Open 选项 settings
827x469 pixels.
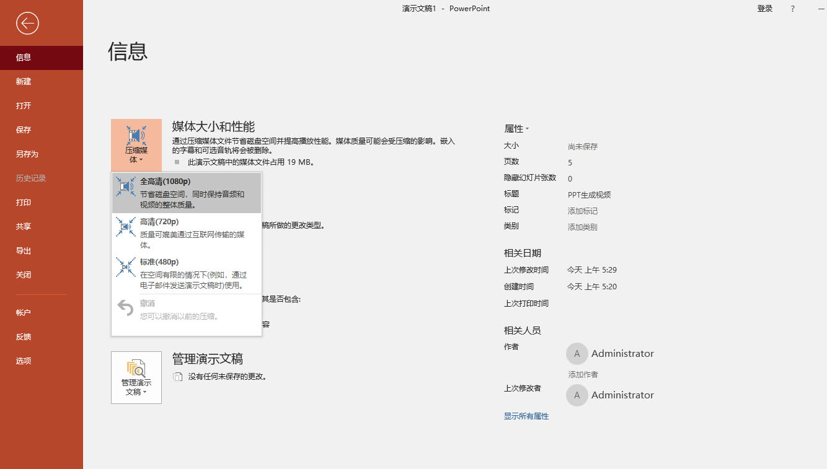(42, 361)
